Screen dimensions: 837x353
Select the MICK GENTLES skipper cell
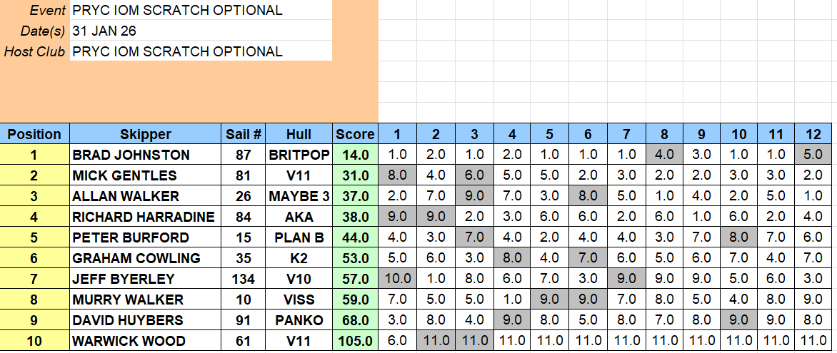(x=146, y=175)
